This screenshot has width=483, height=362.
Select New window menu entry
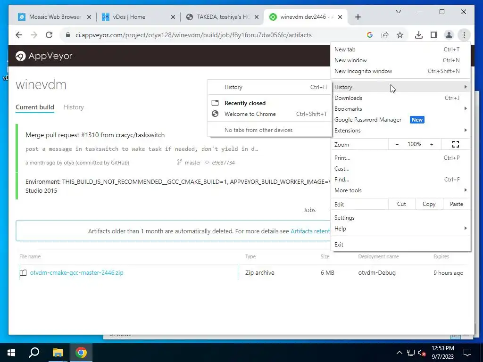pos(400,60)
